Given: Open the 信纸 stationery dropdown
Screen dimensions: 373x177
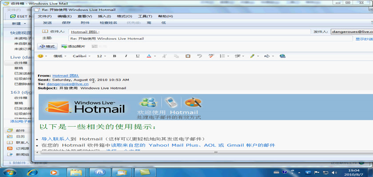Looking at the screenshot, I should tap(60, 56).
